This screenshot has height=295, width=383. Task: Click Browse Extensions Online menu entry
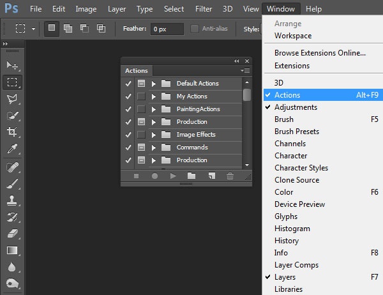point(320,53)
